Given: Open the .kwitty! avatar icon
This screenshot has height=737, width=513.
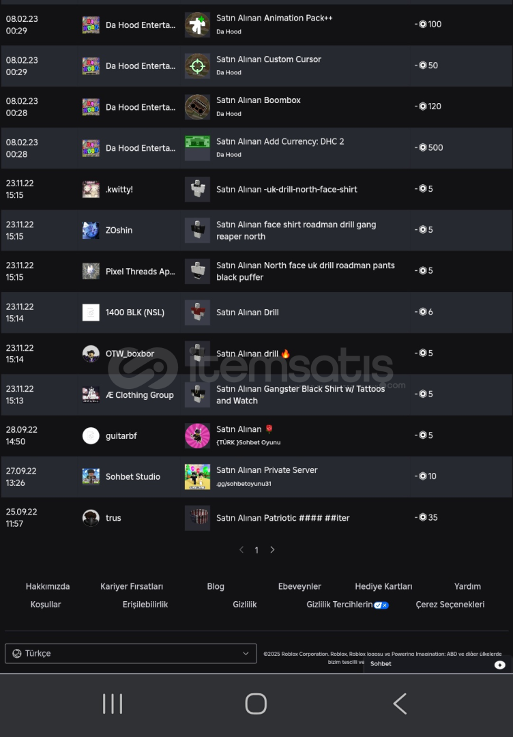Looking at the screenshot, I should 91,190.
